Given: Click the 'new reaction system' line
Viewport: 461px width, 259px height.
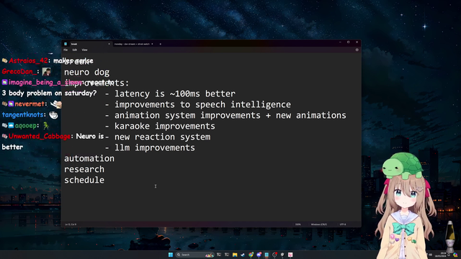Looking at the screenshot, I should click(162, 137).
